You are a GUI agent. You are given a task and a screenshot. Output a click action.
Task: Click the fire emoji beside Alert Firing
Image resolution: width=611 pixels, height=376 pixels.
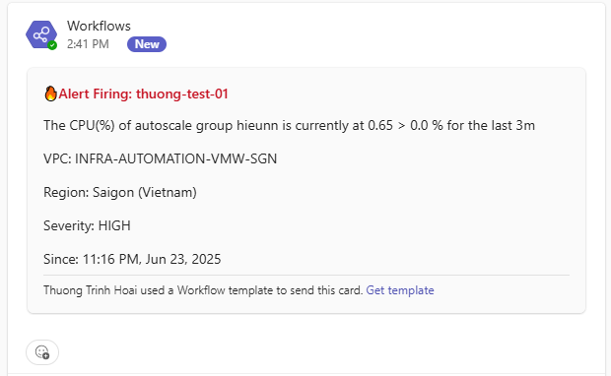(x=50, y=94)
